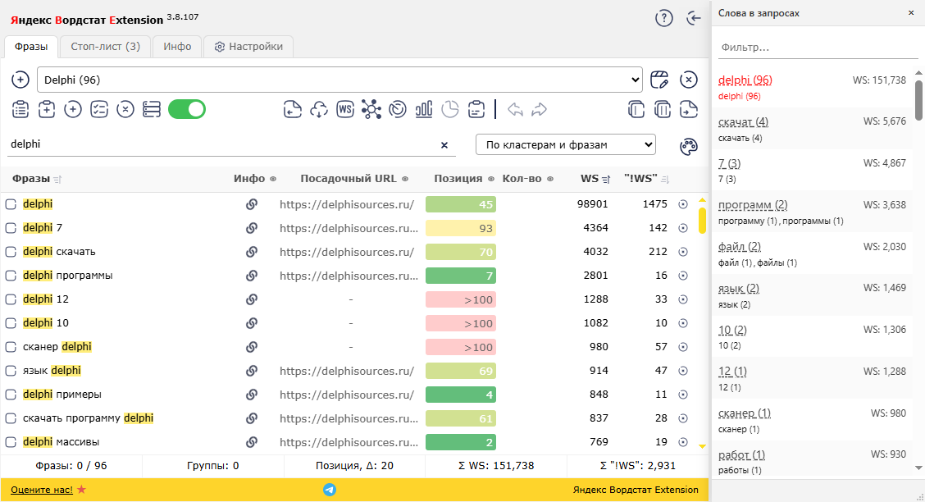Expand the 'По кластерам и фразам' dropdown

coord(566,144)
